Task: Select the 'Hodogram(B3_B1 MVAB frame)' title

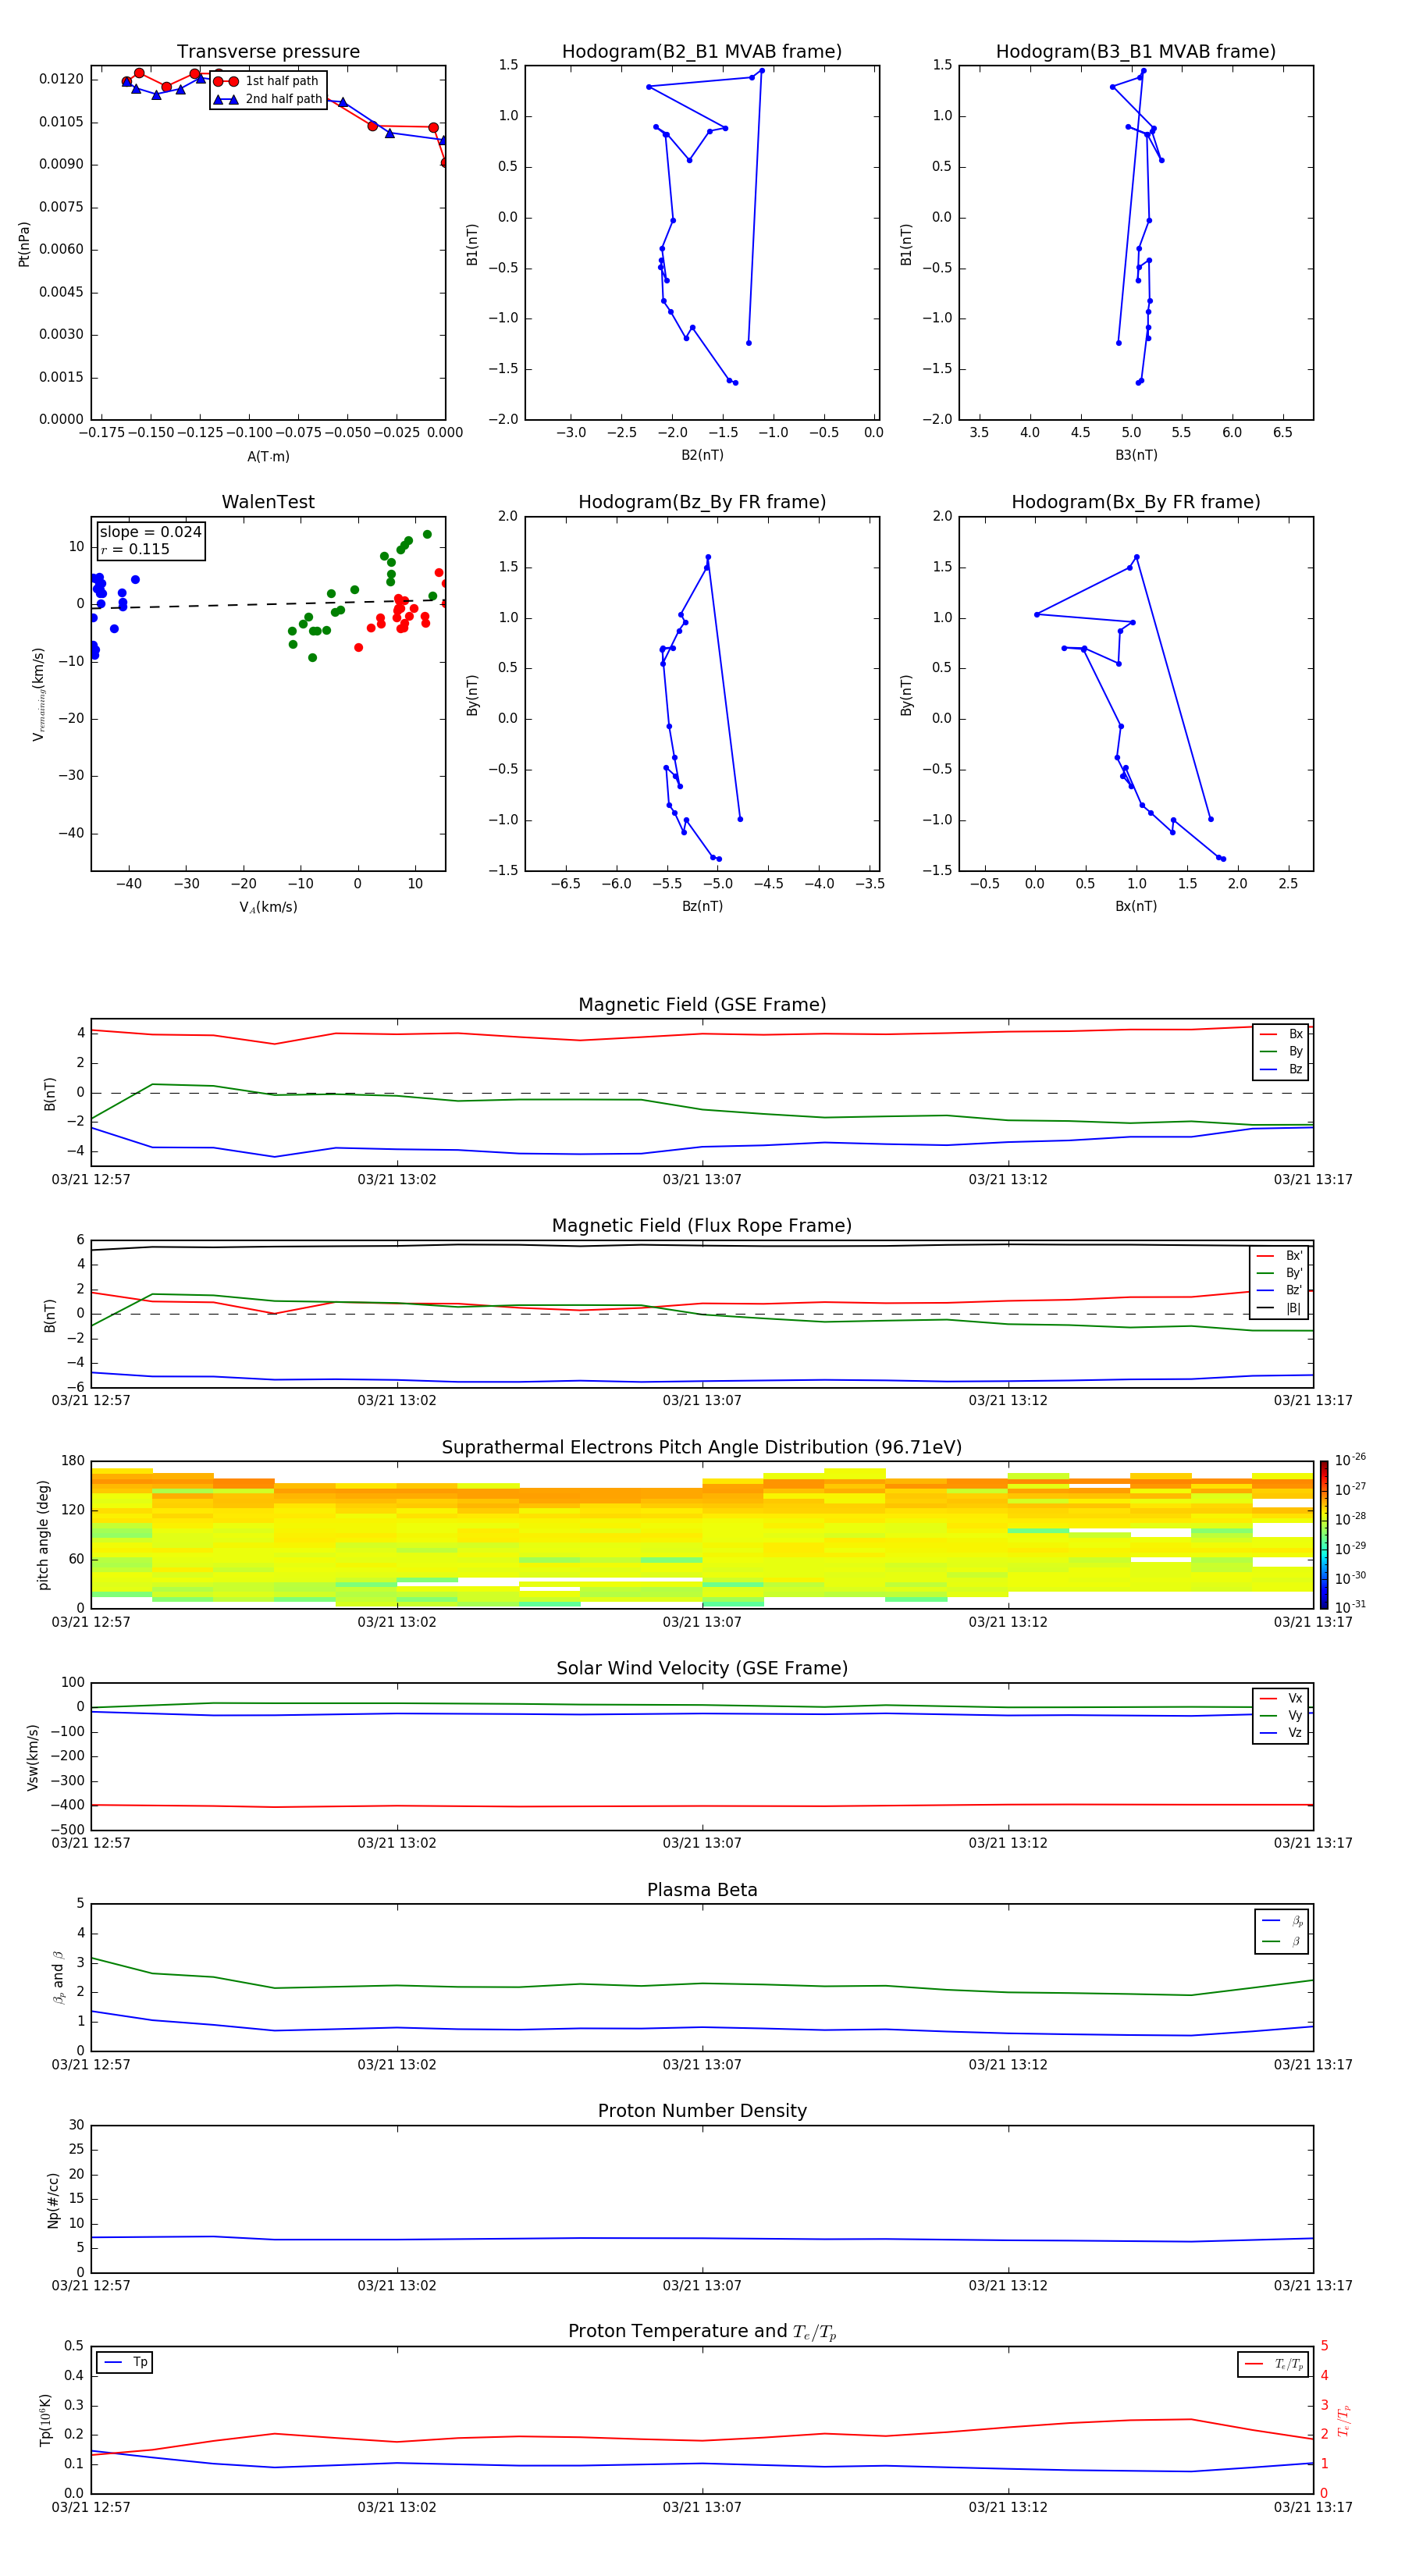Action: (x=1136, y=52)
